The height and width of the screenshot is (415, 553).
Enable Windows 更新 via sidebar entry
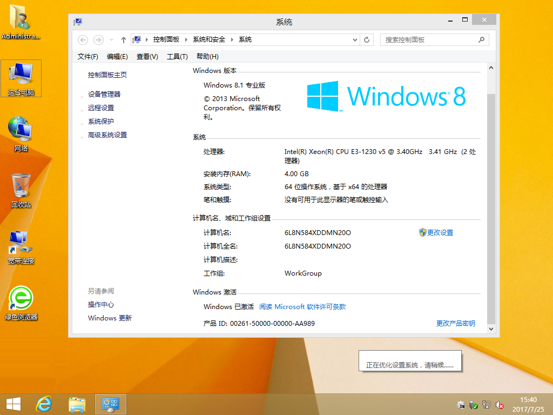pos(110,318)
